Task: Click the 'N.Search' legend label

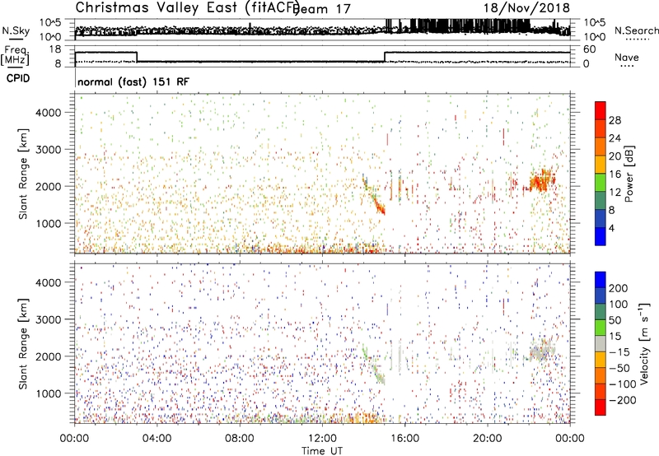Action: tap(636, 30)
